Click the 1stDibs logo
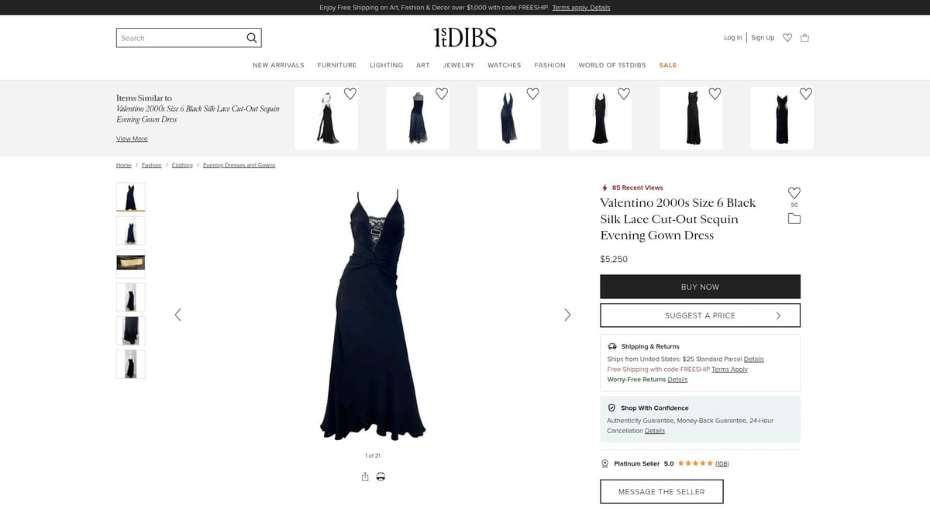 (465, 37)
